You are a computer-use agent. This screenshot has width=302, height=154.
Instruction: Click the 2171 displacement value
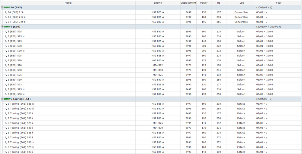coord(188,65)
